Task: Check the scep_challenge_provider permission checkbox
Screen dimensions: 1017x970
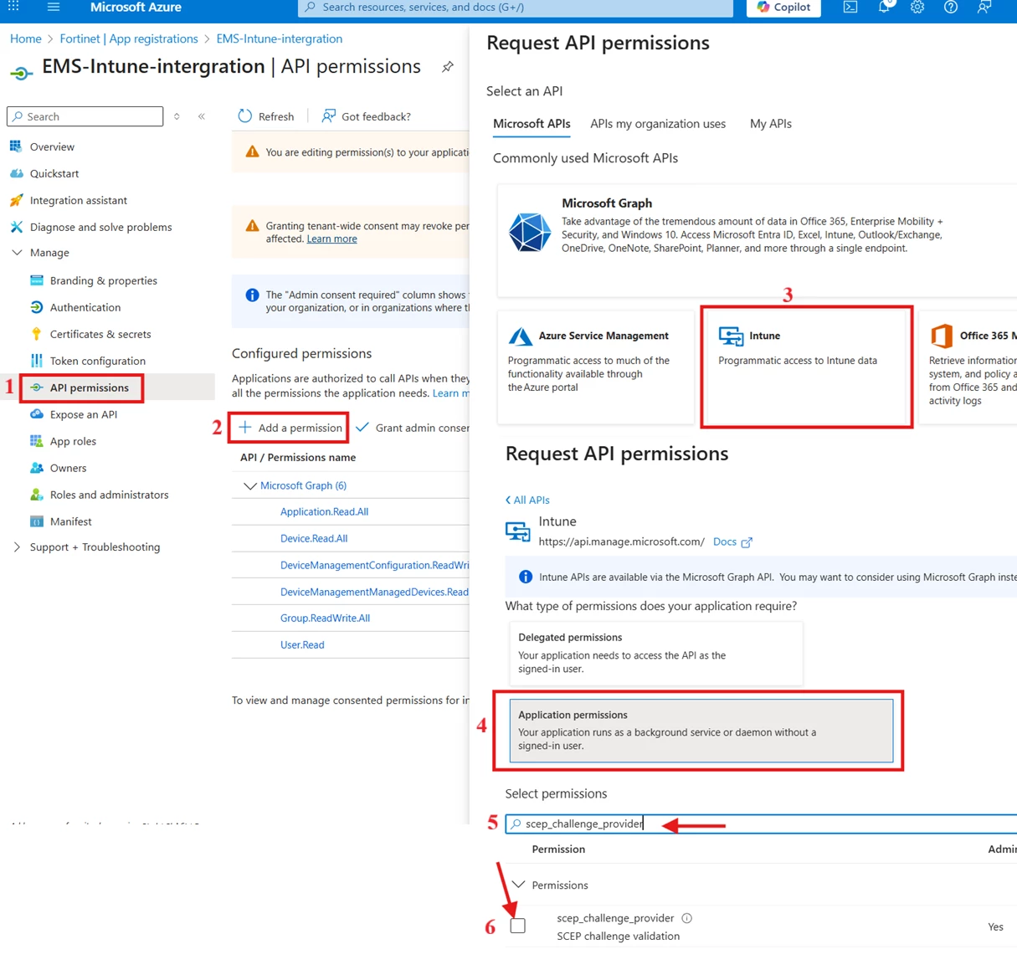Action: pos(518,926)
